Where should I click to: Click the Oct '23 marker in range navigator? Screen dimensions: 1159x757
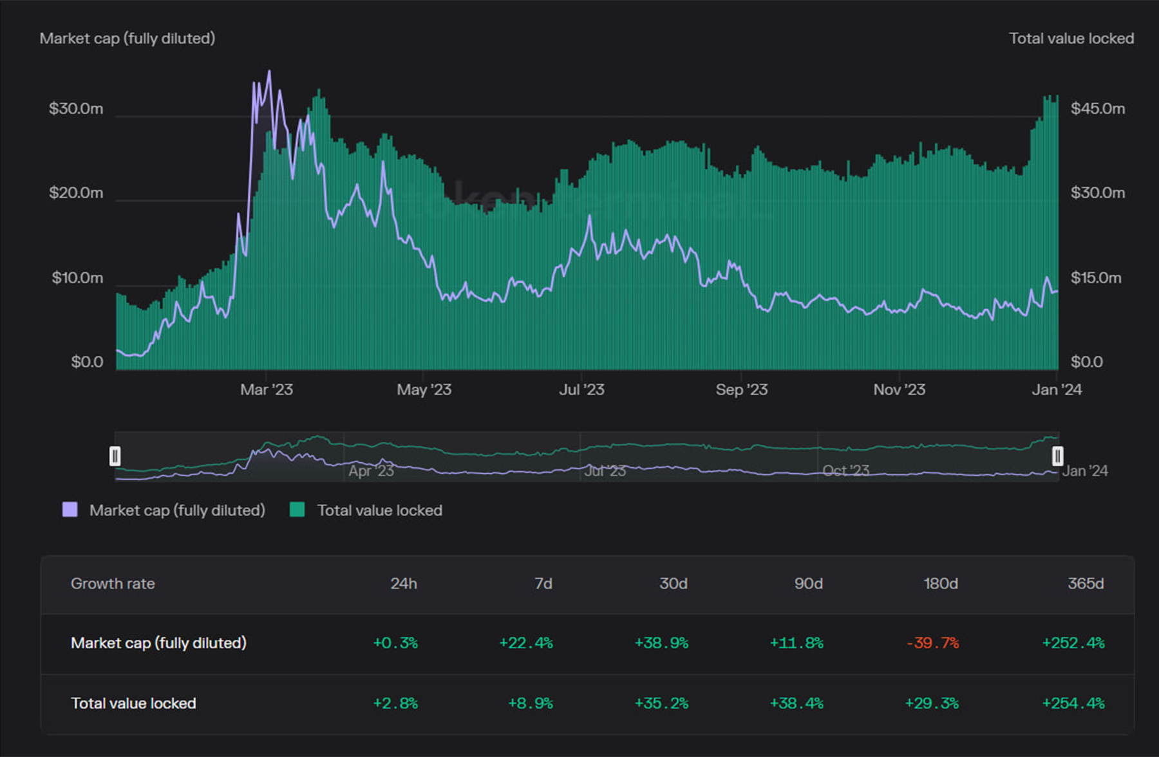tap(845, 471)
